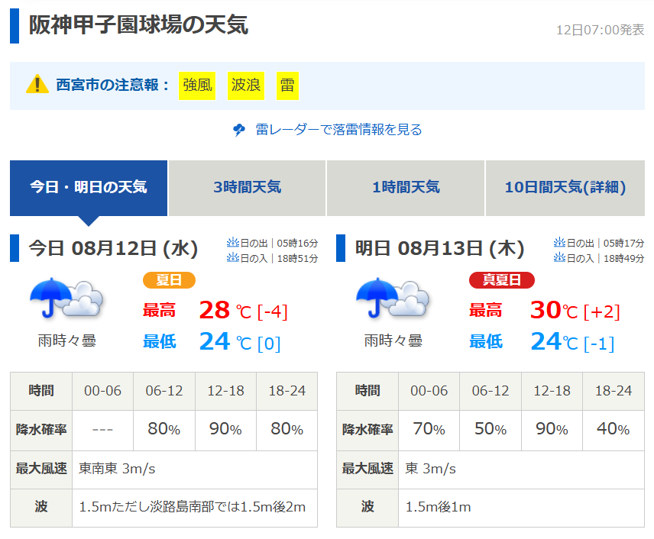Click tomorrow's 18-24 precipitation 40%
The width and height of the screenshot is (654, 539).
(x=613, y=429)
